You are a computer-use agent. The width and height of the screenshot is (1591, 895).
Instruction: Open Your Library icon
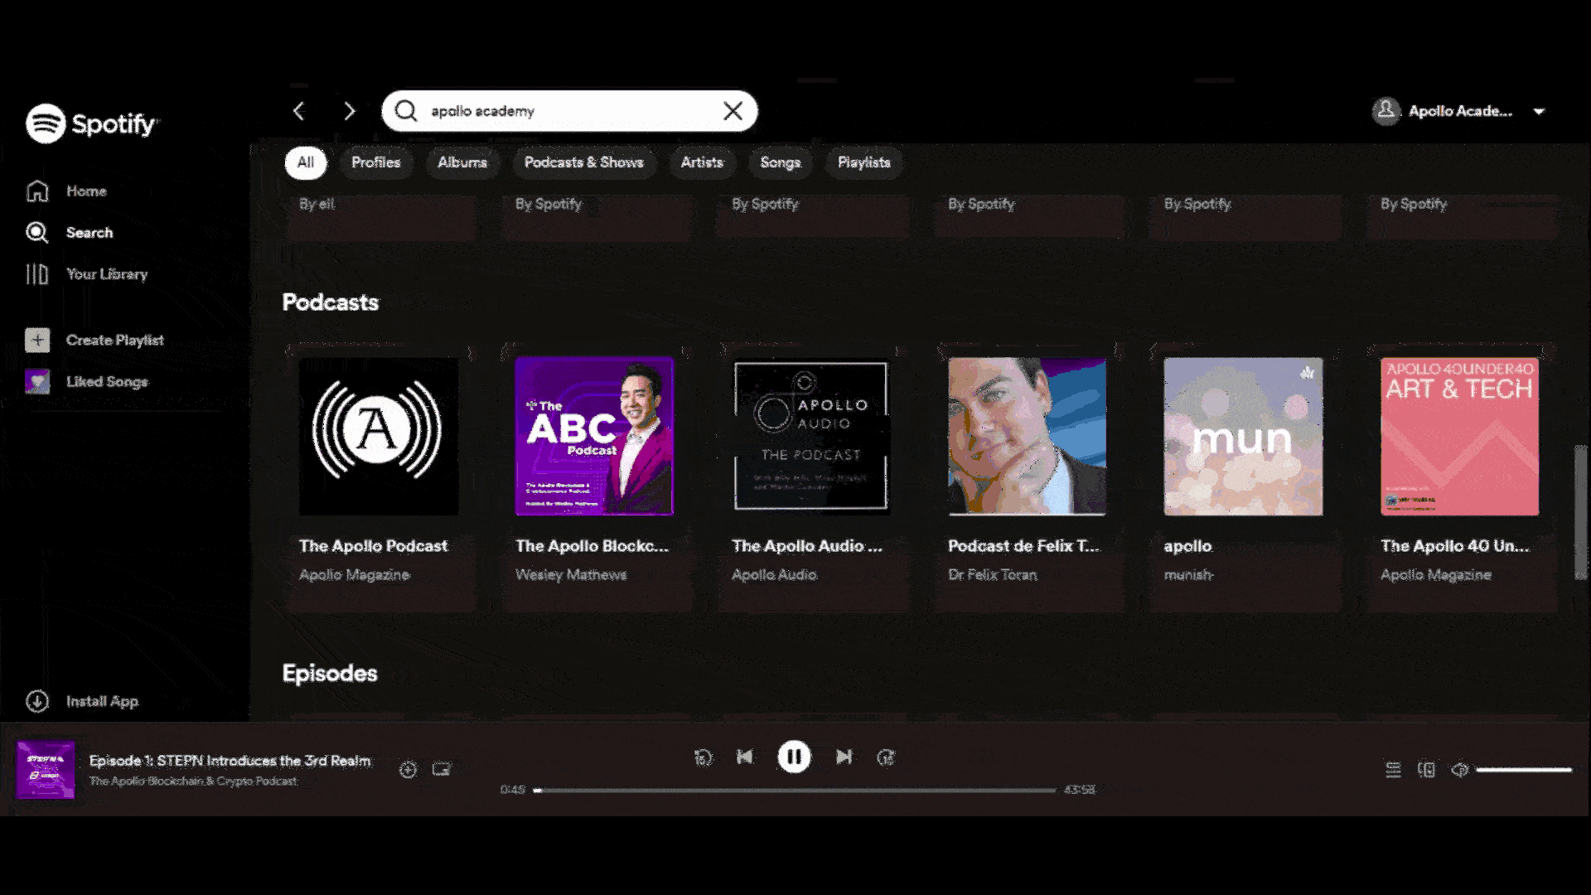coord(37,274)
